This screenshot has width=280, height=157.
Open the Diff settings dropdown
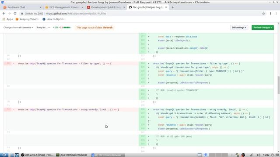239,27
